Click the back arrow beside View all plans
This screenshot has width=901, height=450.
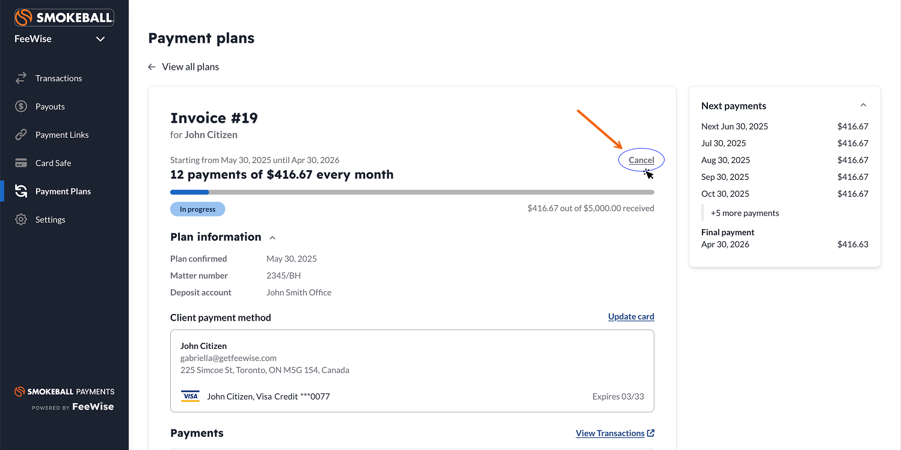click(152, 67)
